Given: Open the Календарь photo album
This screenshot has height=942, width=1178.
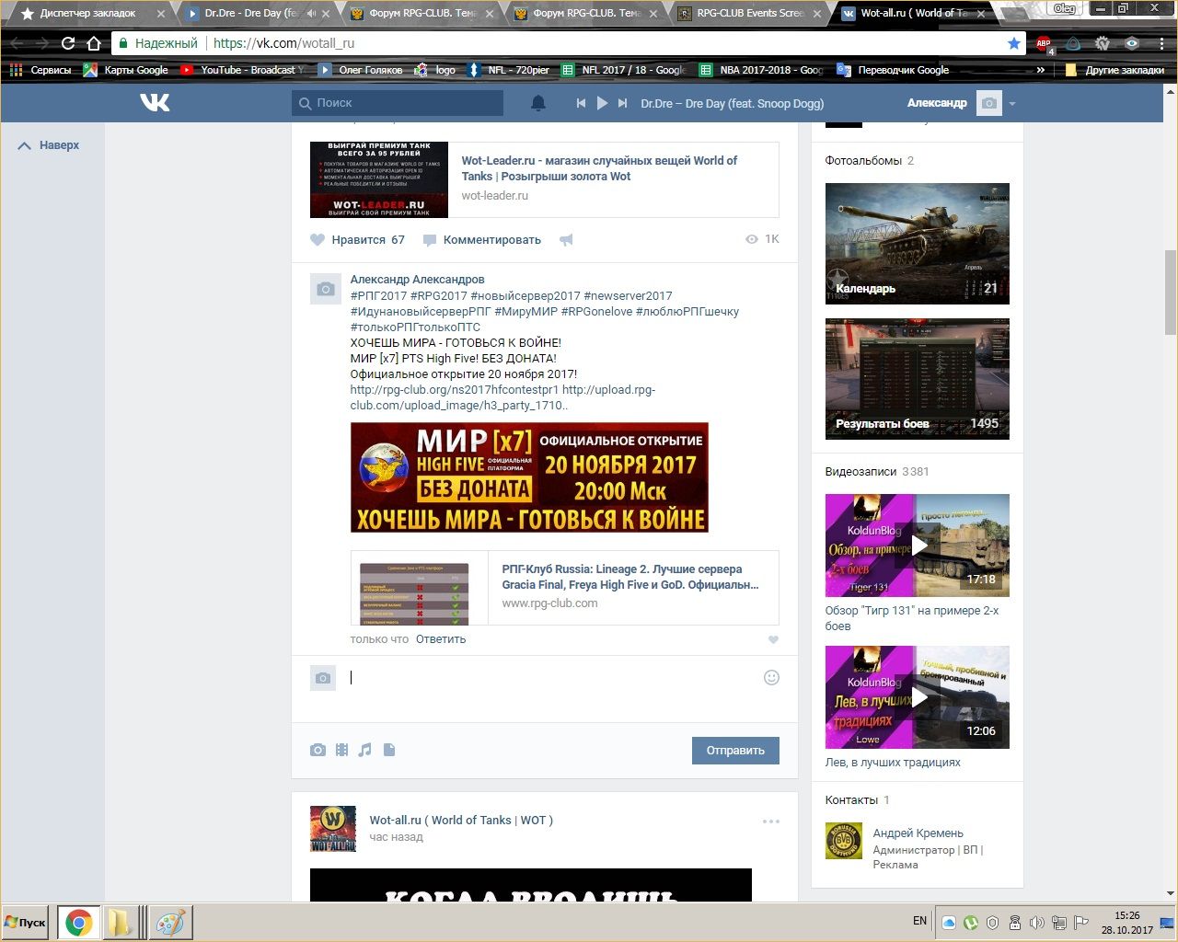Looking at the screenshot, I should tap(918, 244).
